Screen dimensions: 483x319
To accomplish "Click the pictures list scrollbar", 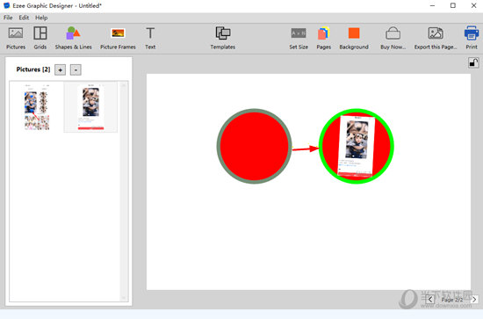I will point(124,191).
